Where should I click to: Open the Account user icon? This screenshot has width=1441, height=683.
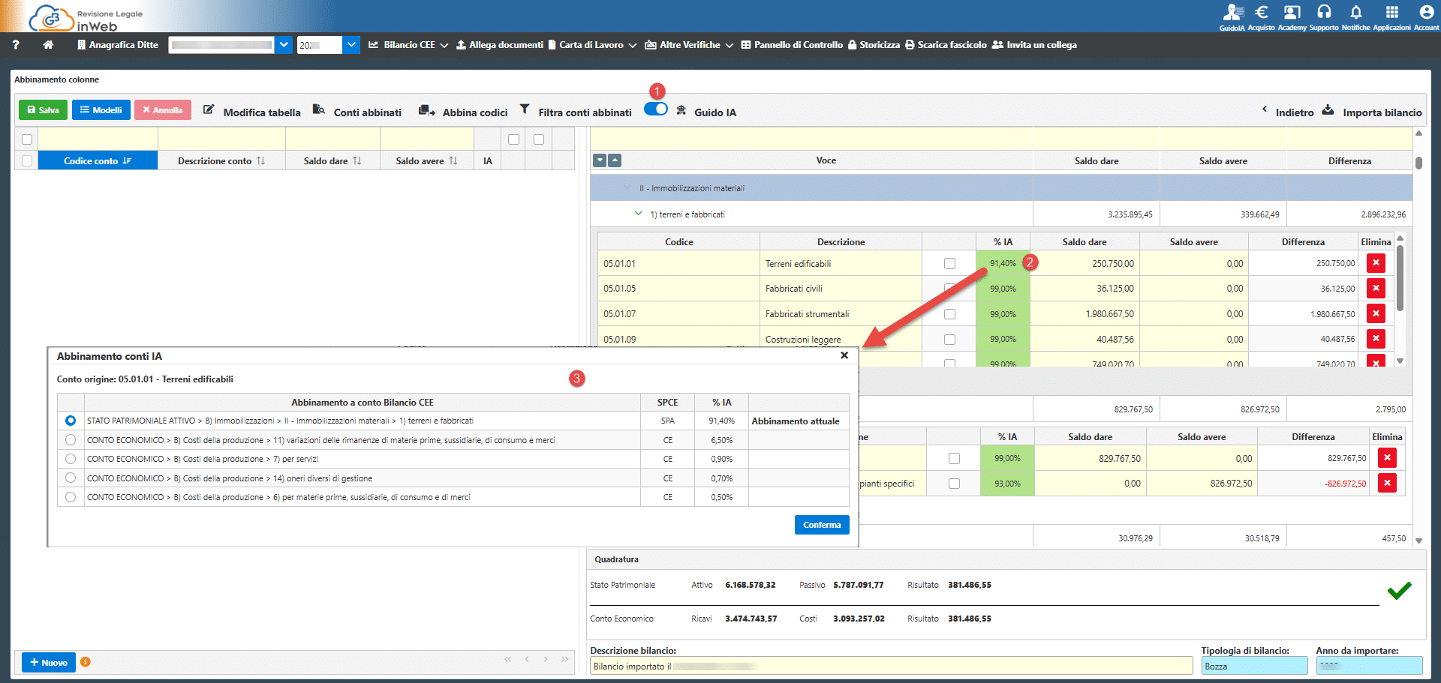pyautogui.click(x=1427, y=12)
